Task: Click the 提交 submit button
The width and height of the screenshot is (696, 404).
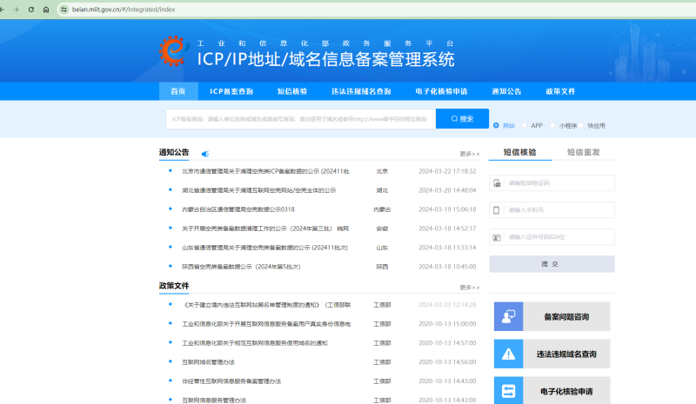Action: (x=552, y=264)
